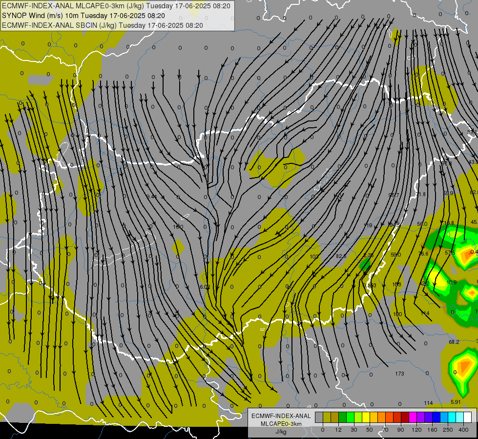Image resolution: width=478 pixels, height=439 pixels.
Task: Click the J/kg unit label in legend
Action: pyautogui.click(x=281, y=432)
